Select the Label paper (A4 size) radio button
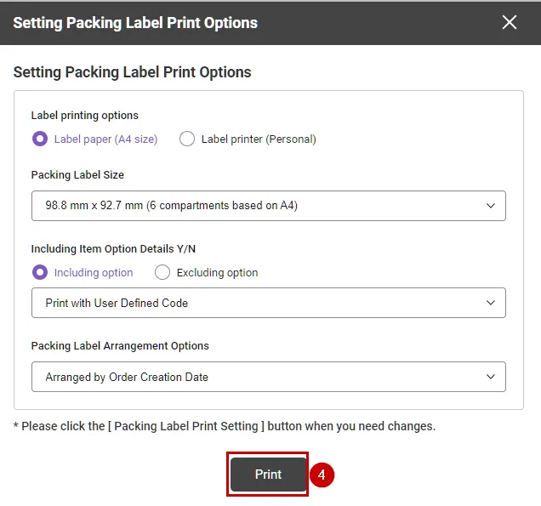The height and width of the screenshot is (506, 541). pyautogui.click(x=39, y=139)
